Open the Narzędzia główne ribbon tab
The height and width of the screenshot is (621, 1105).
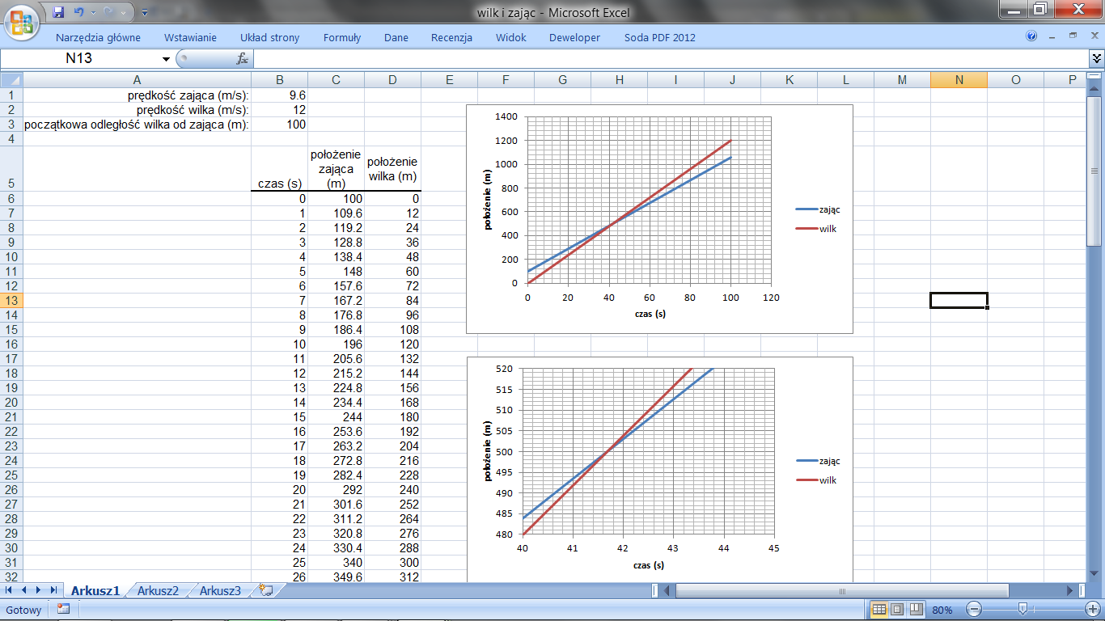coord(98,37)
